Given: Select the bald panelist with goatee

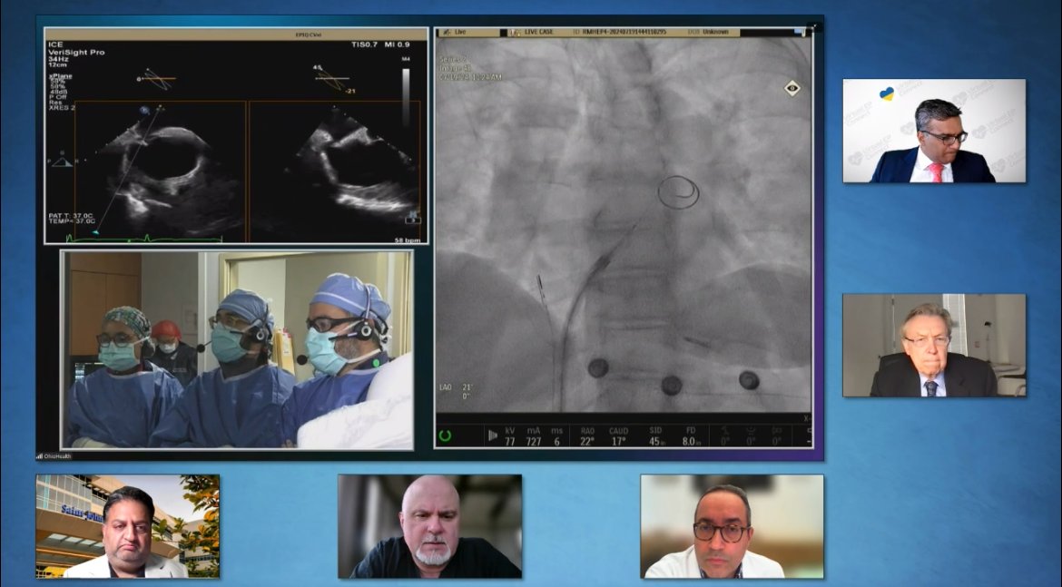Looking at the screenshot, I should click(430, 526).
